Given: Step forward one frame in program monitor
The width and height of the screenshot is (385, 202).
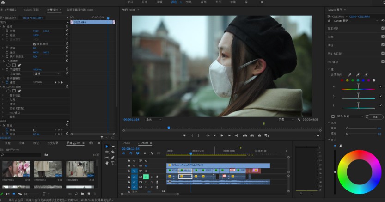Looking at the screenshot, I should click(x=229, y=135).
